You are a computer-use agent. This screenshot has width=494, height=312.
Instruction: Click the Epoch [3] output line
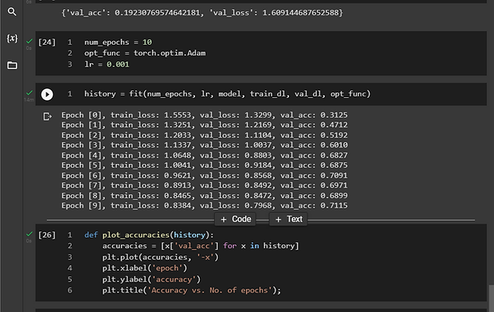[204, 145]
